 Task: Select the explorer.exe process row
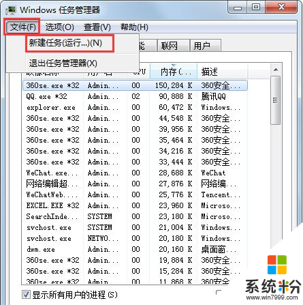point(135,107)
